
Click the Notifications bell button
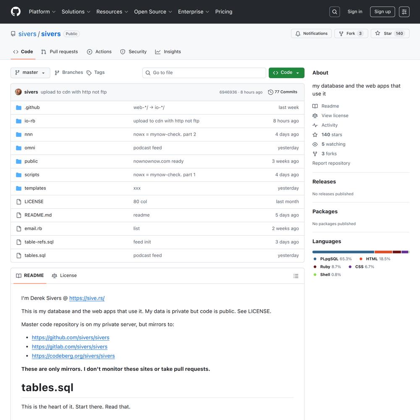pyautogui.click(x=311, y=34)
